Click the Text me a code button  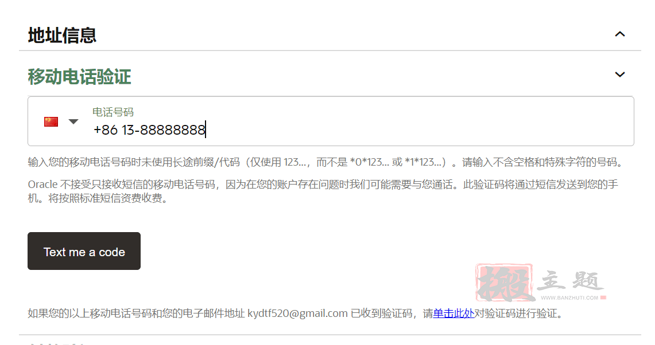coord(84,251)
